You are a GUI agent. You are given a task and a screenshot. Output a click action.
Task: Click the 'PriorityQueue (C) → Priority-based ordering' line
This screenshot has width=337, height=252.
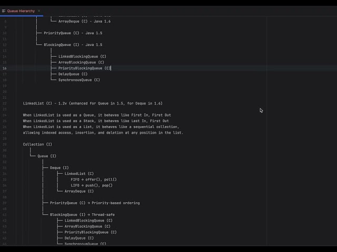(95, 203)
